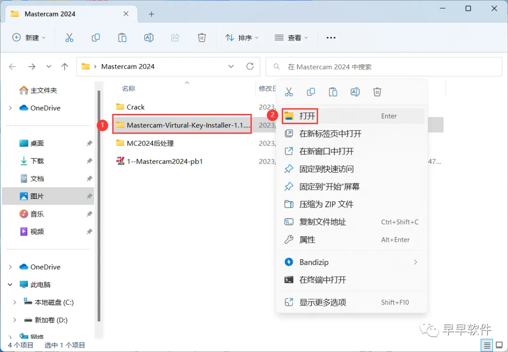Choose 固定到"开始"屏幕

coord(351,186)
